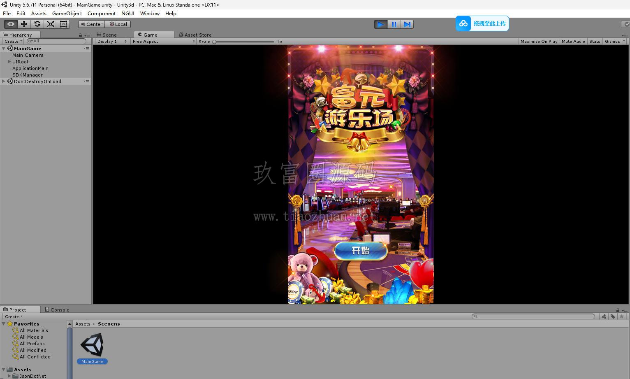Open the Gizmos dropdown

tap(615, 42)
